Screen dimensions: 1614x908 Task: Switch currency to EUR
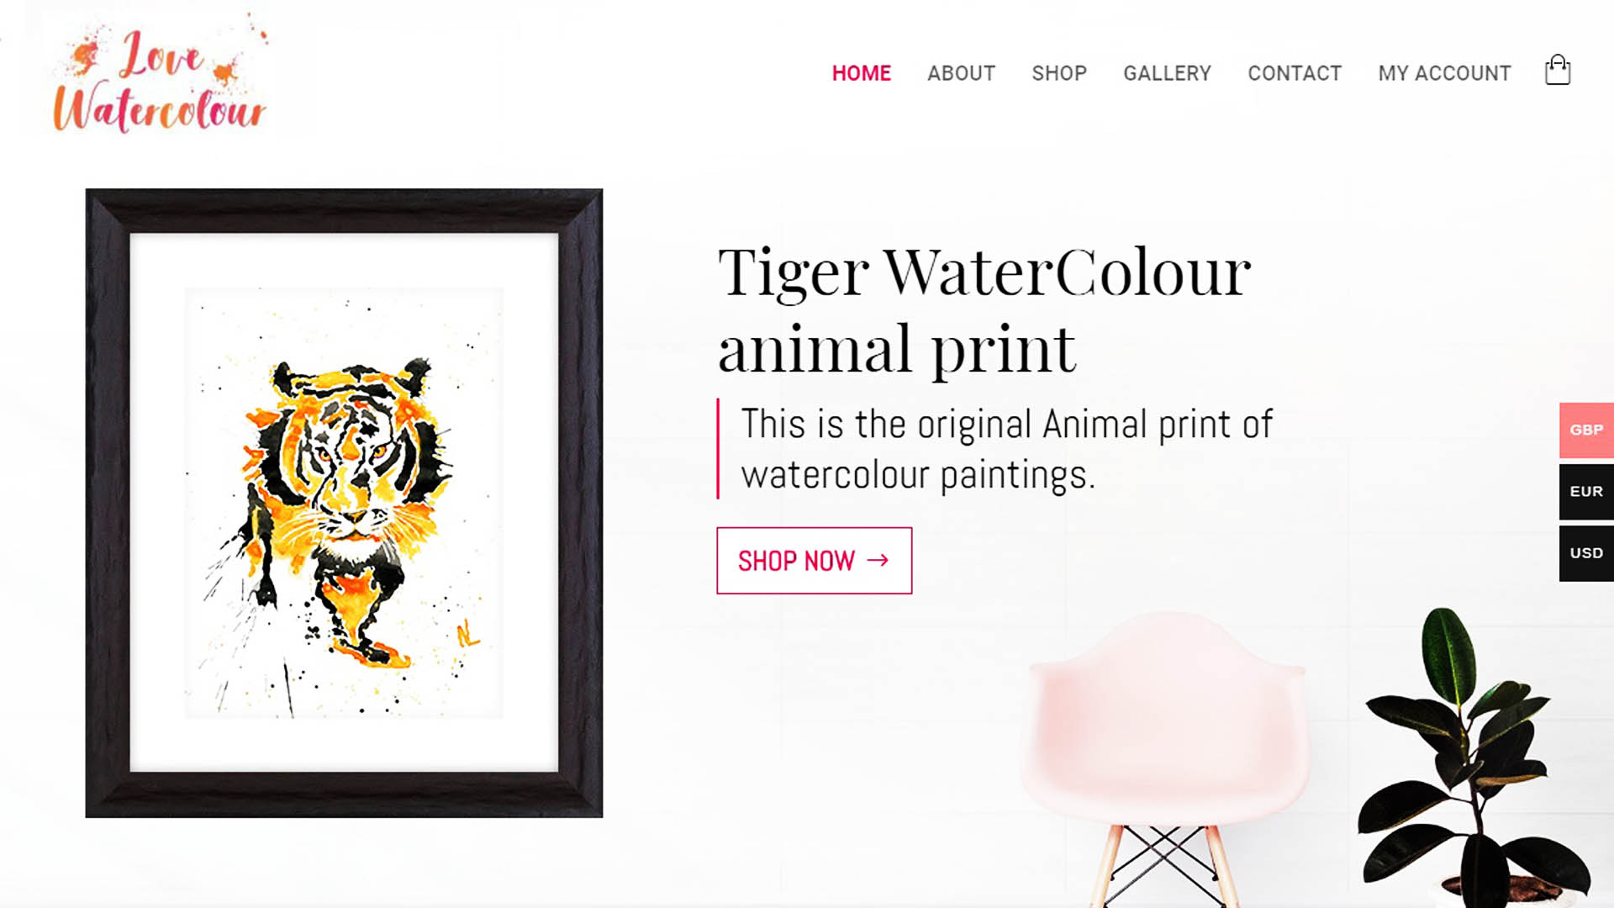(x=1586, y=491)
